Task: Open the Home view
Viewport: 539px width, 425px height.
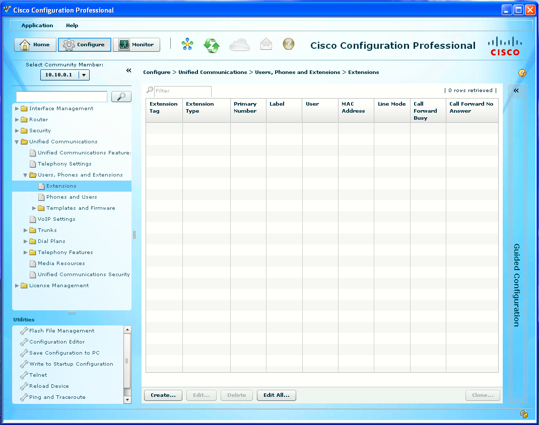Action: point(35,45)
